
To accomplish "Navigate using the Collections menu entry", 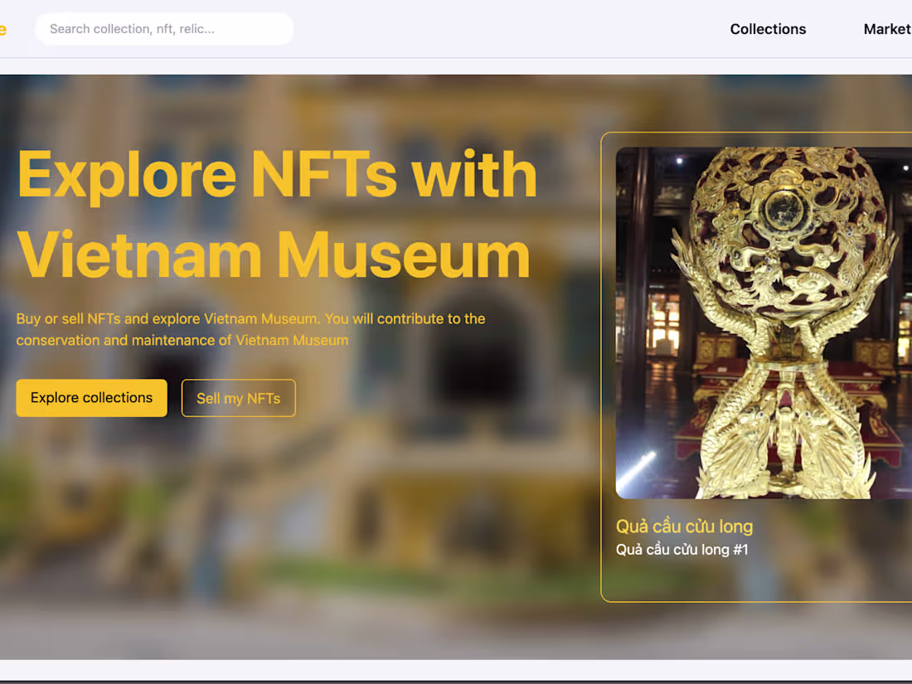I will [x=767, y=29].
